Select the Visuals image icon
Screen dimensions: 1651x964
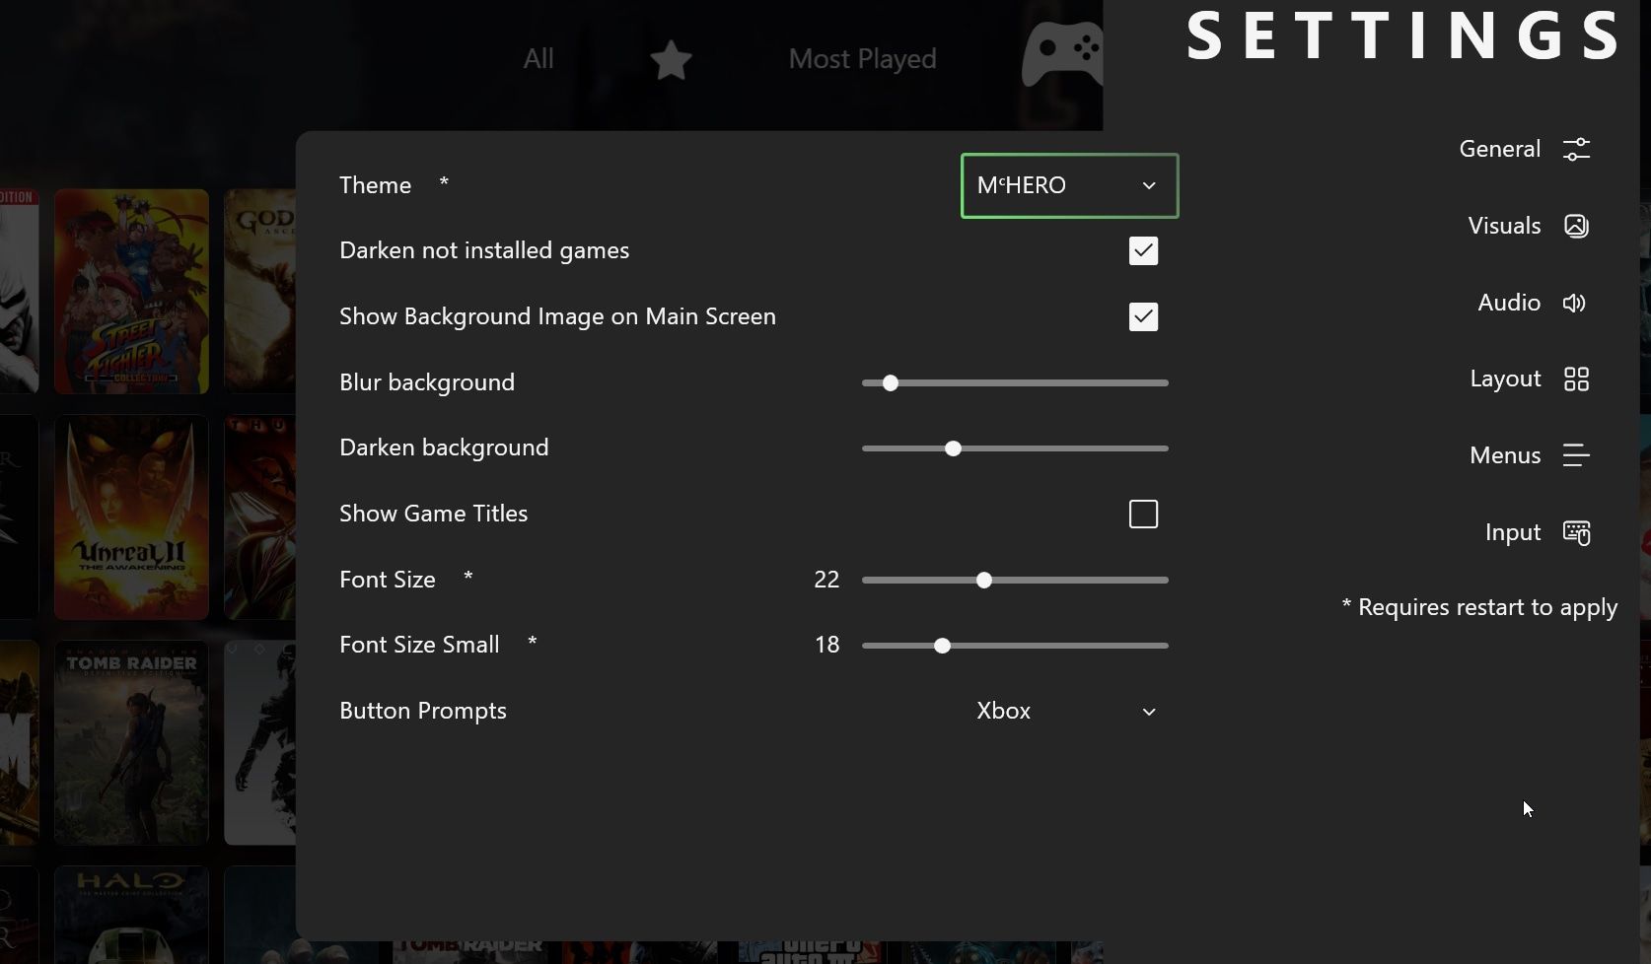pyautogui.click(x=1575, y=226)
